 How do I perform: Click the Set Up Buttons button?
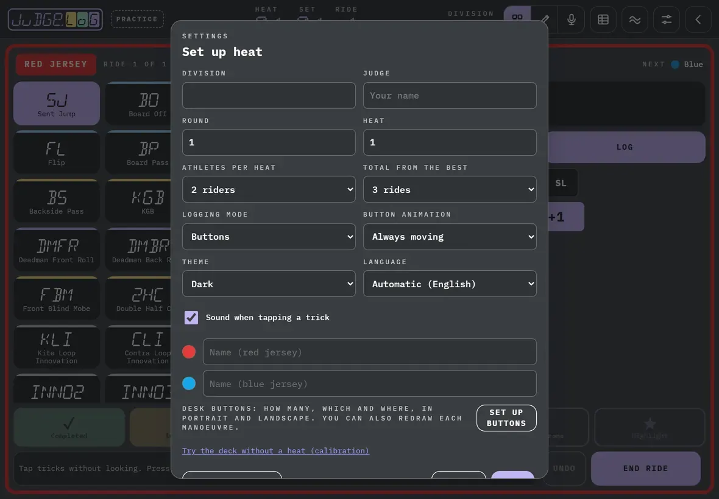pos(506,418)
